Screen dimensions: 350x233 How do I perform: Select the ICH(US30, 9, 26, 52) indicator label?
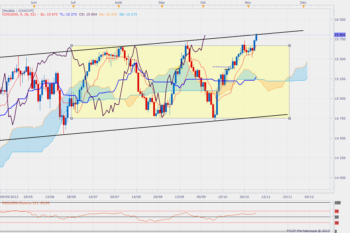tap(20, 14)
